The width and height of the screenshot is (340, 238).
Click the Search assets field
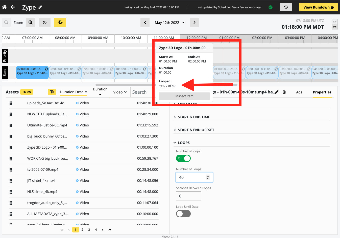pyautogui.click(x=141, y=92)
